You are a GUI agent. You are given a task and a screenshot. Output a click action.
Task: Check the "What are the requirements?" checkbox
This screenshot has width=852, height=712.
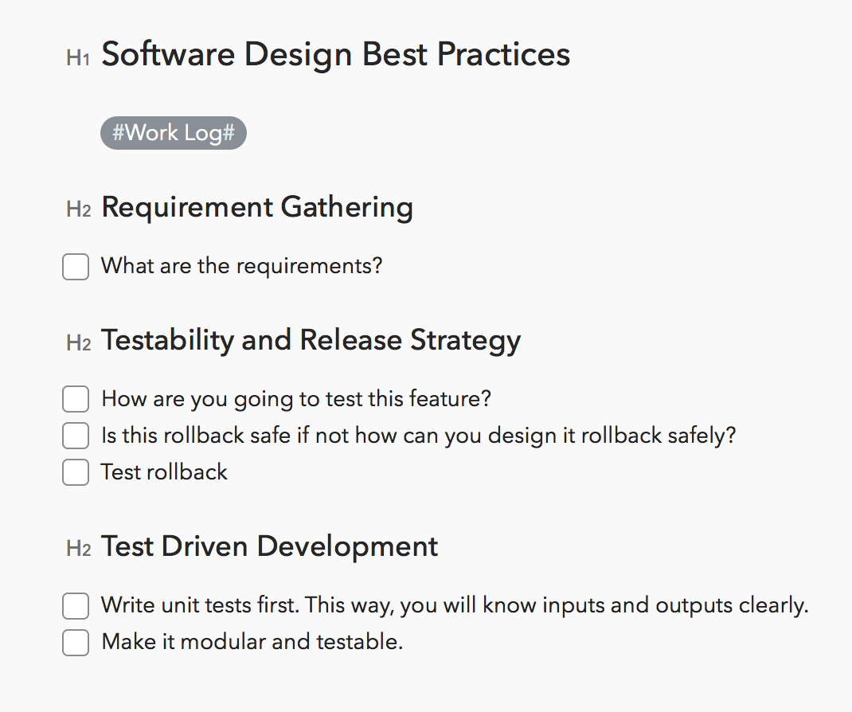coord(76,266)
